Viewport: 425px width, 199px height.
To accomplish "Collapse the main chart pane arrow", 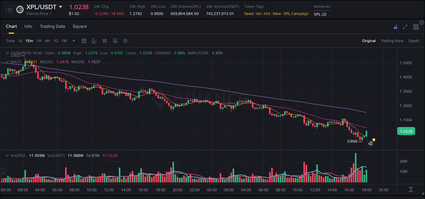I will click(7, 53).
